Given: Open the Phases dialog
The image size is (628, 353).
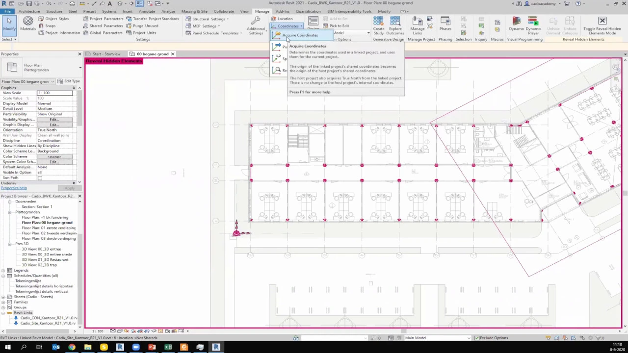Looking at the screenshot, I should [x=445, y=24].
